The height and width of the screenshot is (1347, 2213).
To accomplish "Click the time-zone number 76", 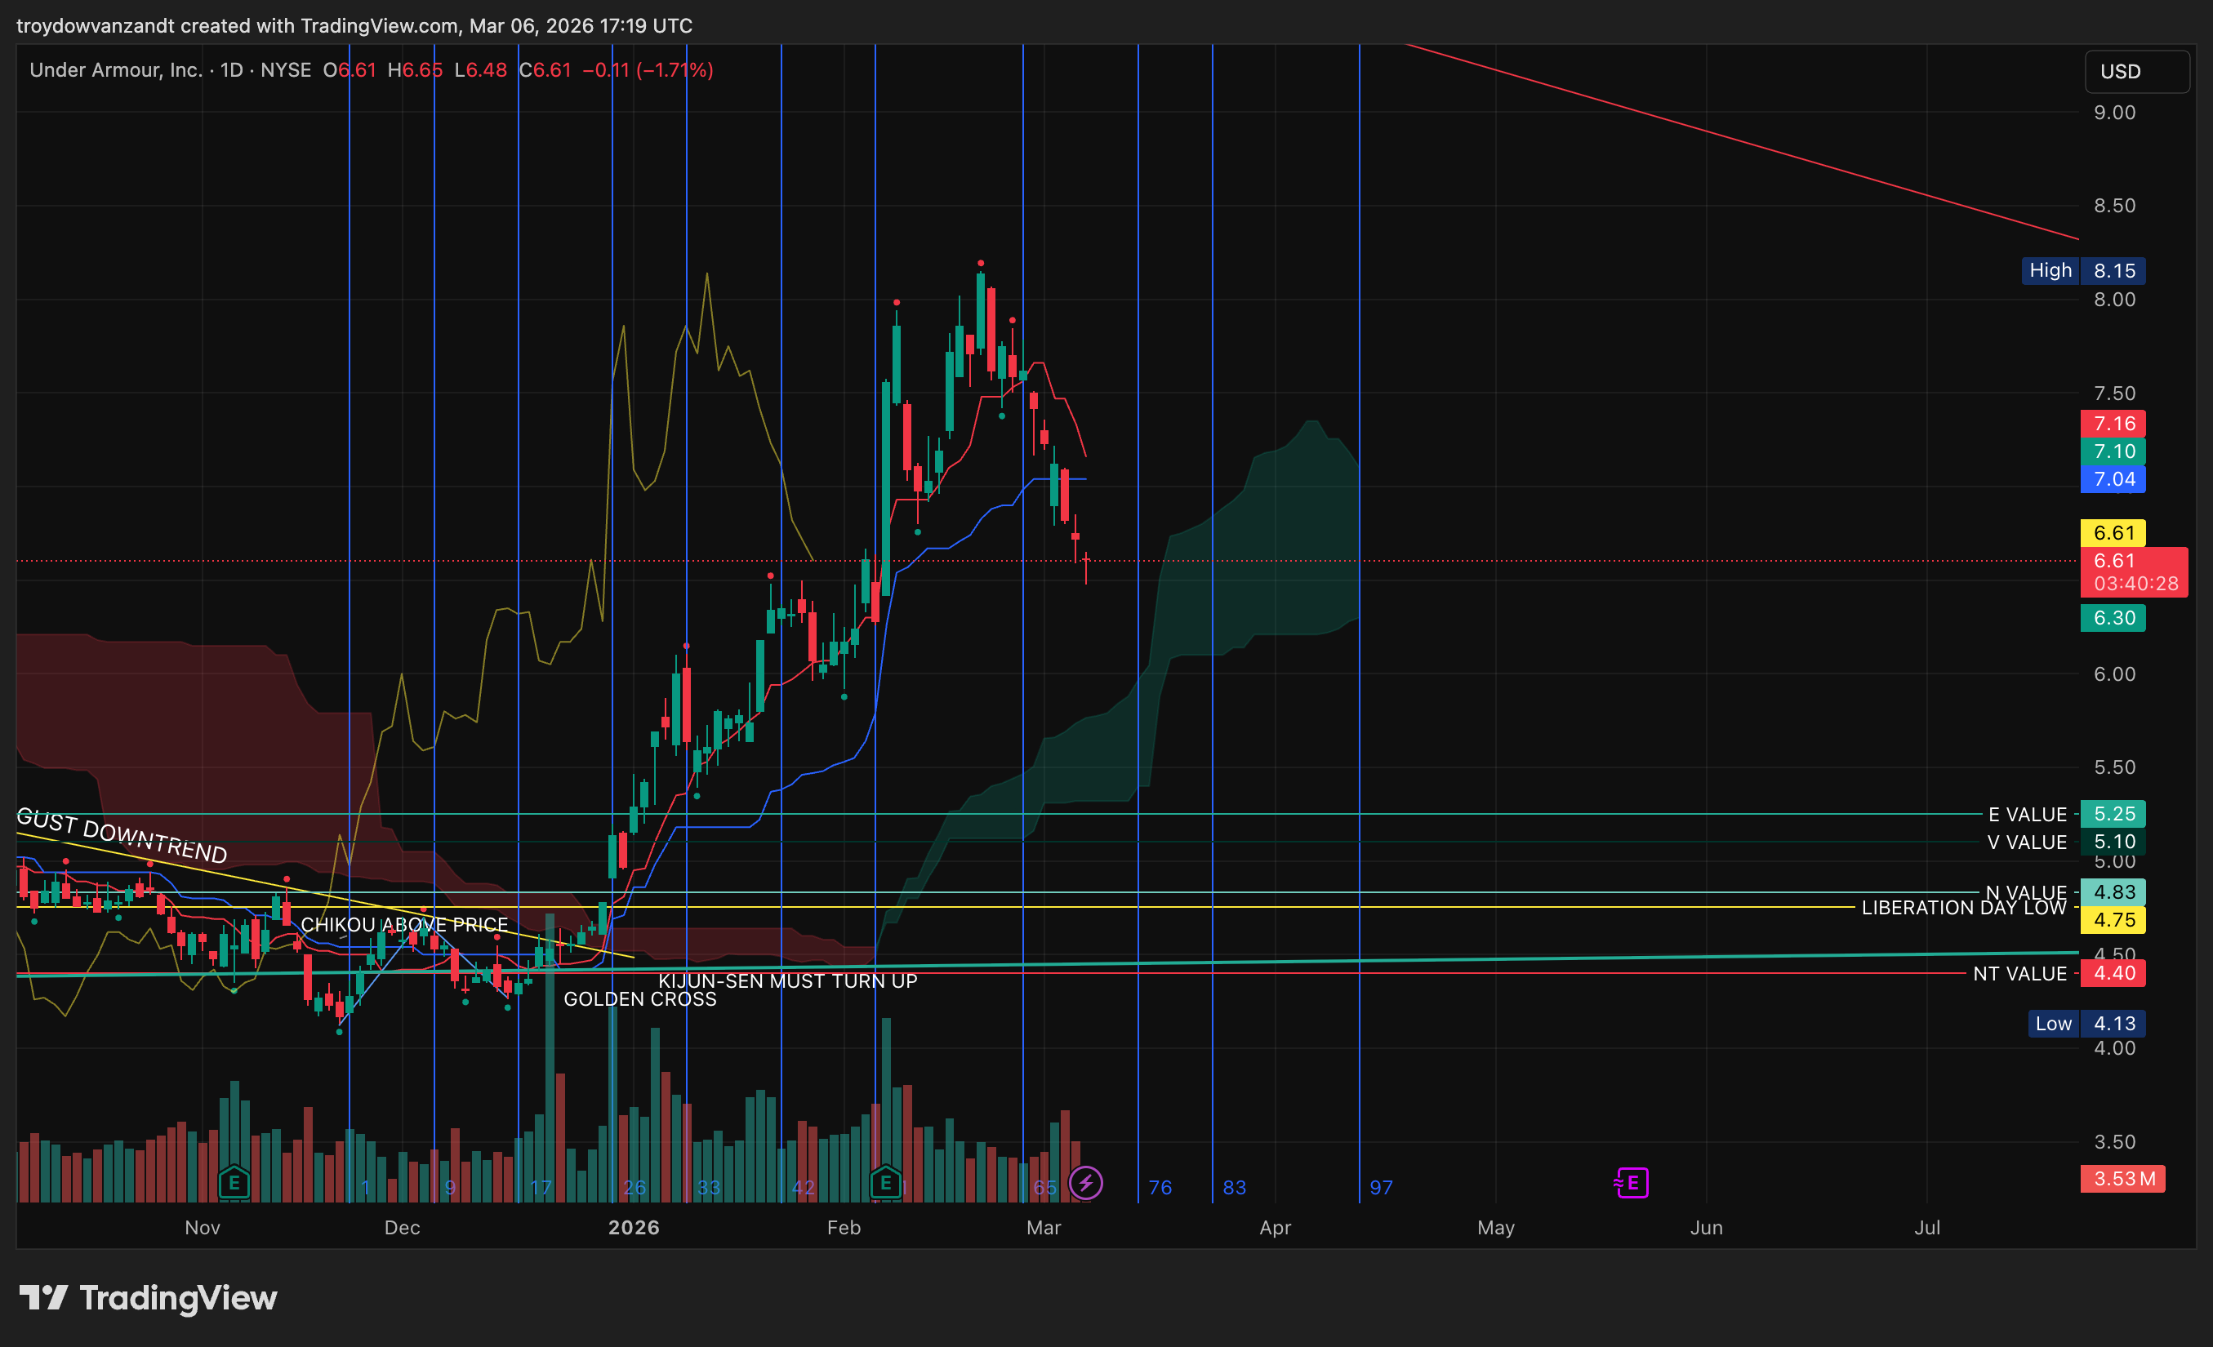I will pos(1160,1188).
